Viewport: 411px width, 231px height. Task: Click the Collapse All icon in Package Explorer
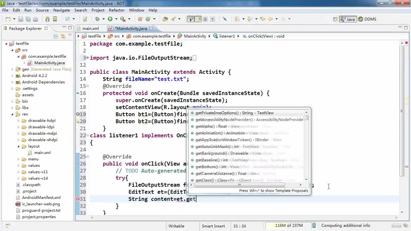pyautogui.click(x=56, y=36)
